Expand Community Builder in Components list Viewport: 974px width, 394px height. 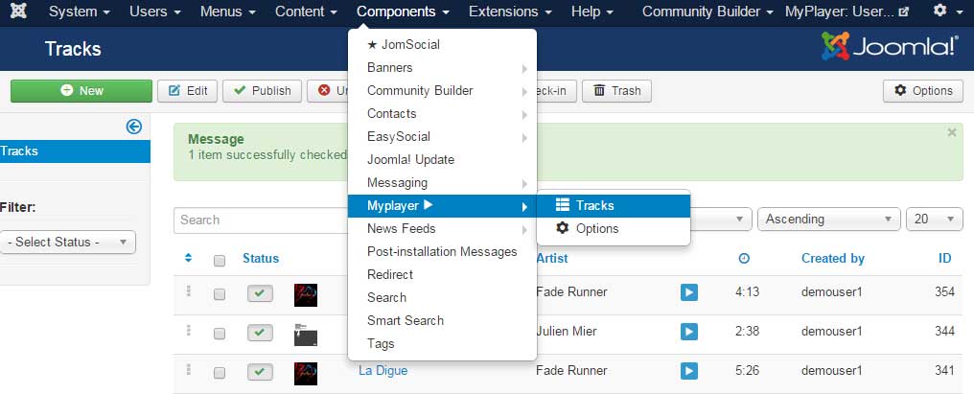coord(442,91)
